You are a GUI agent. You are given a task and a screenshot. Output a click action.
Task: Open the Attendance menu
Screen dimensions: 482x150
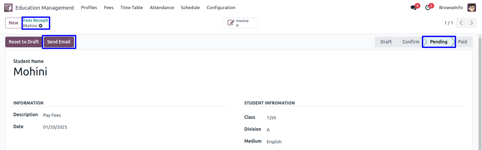point(162,8)
